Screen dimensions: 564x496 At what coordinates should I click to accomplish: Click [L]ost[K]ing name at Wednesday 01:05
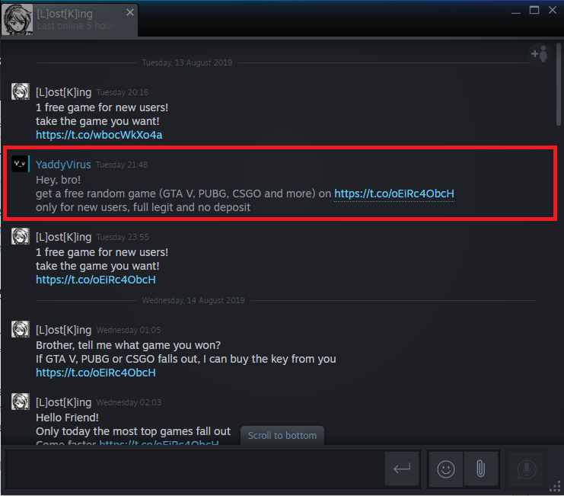click(x=64, y=330)
